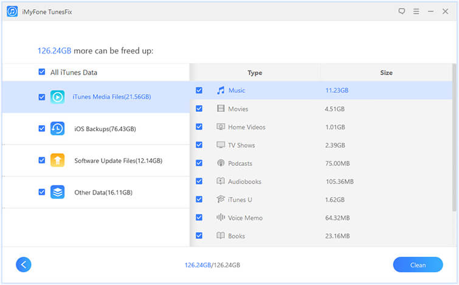Go back with the round arrow button

pyautogui.click(x=24, y=264)
